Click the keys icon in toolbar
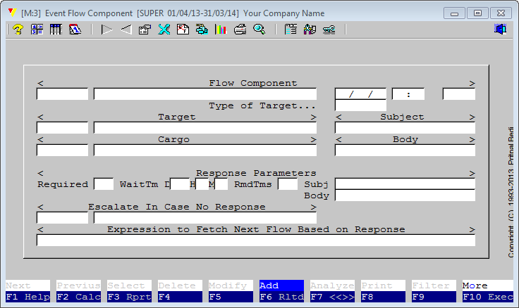 click(x=329, y=30)
